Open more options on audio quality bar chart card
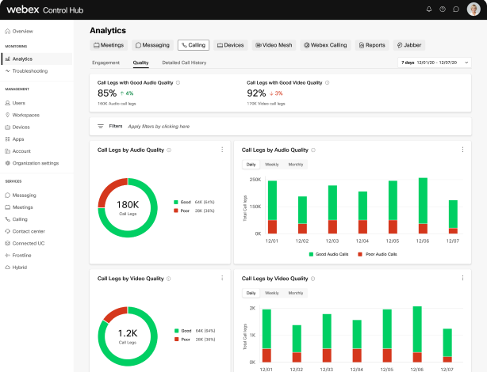The width and height of the screenshot is (487, 372). 462,150
